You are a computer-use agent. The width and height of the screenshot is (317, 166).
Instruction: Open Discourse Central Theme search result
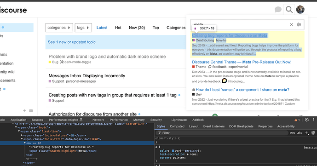coord(242,62)
